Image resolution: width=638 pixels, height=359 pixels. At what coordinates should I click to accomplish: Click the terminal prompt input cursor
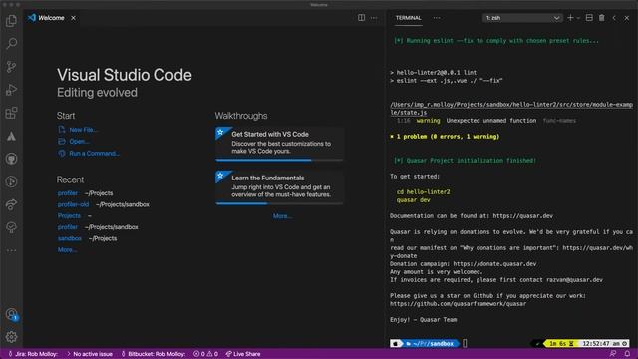click(465, 343)
